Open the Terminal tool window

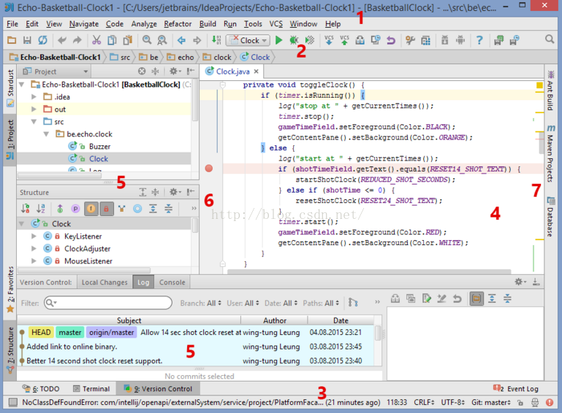(91, 389)
